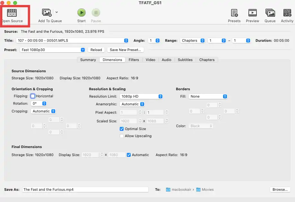Change the Anamorphic setting dropdown
The image size is (295, 202).
click(x=132, y=104)
